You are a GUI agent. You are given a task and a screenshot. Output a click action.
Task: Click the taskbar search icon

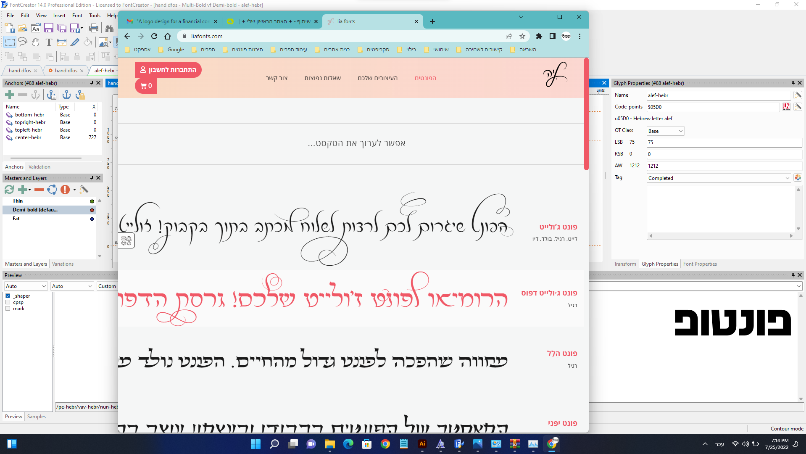(x=274, y=444)
